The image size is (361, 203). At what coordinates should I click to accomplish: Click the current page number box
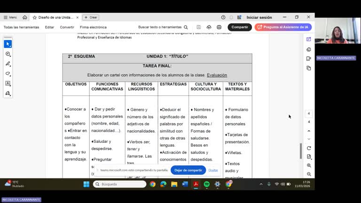[x=309, y=113]
